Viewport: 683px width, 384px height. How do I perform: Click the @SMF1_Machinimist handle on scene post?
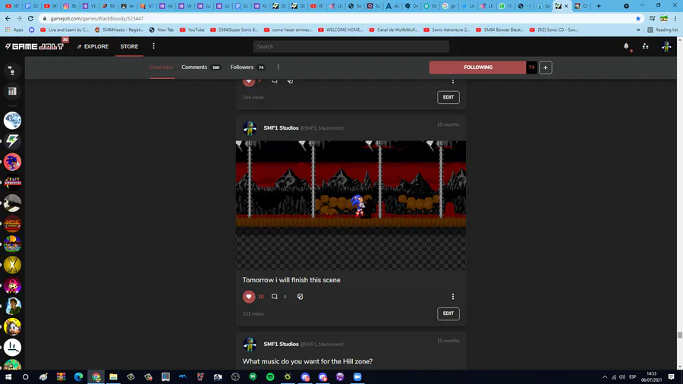click(322, 128)
